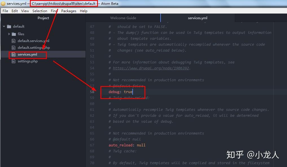Expand the files folder
Viewport: 287px width, 167px height.
pos(9,34)
